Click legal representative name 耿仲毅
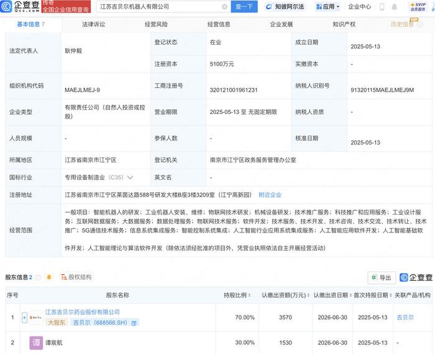 point(73,51)
